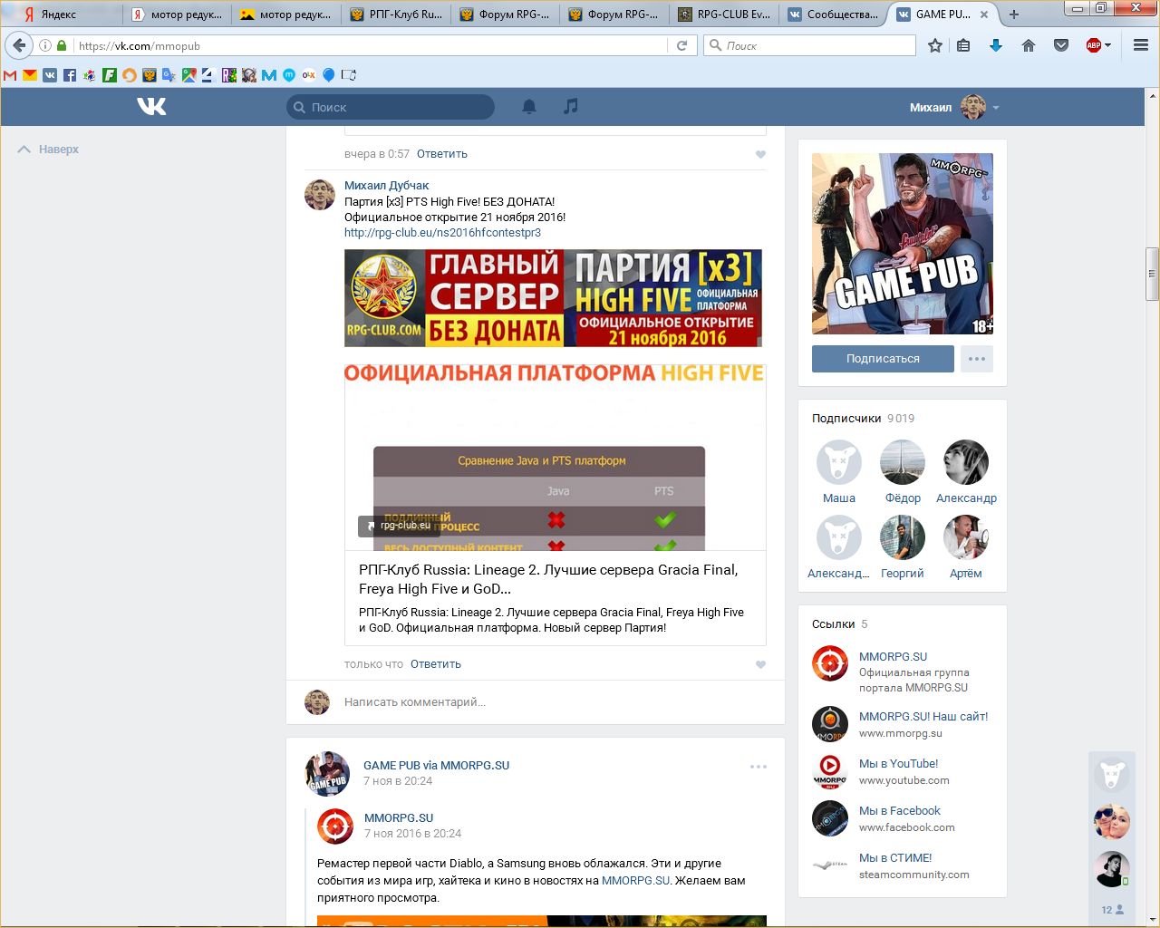Reply to the comment posted только что
This screenshot has height=928, width=1160.
click(436, 664)
